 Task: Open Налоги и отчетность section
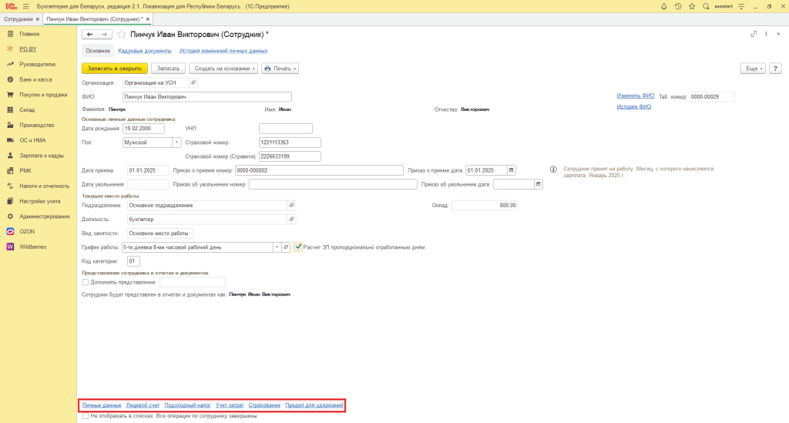click(x=44, y=186)
